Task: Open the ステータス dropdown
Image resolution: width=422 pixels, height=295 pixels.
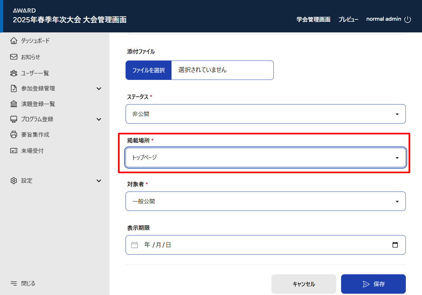Action: click(265, 114)
